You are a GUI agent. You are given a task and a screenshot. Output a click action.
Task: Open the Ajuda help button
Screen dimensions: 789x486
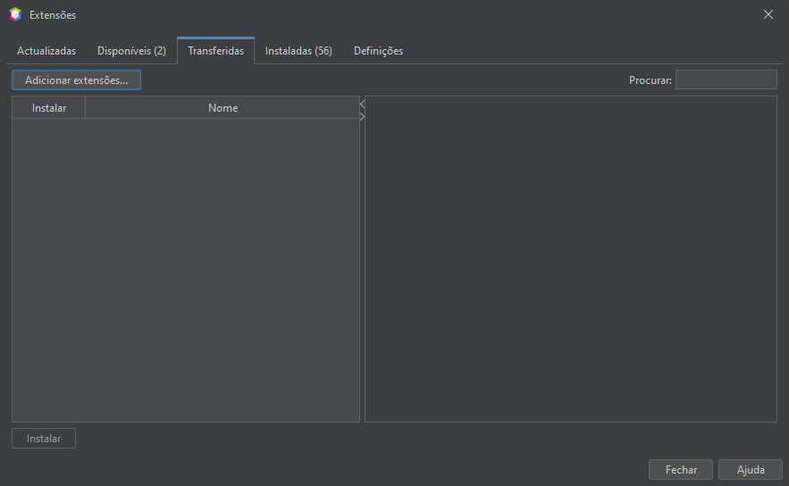(x=751, y=470)
